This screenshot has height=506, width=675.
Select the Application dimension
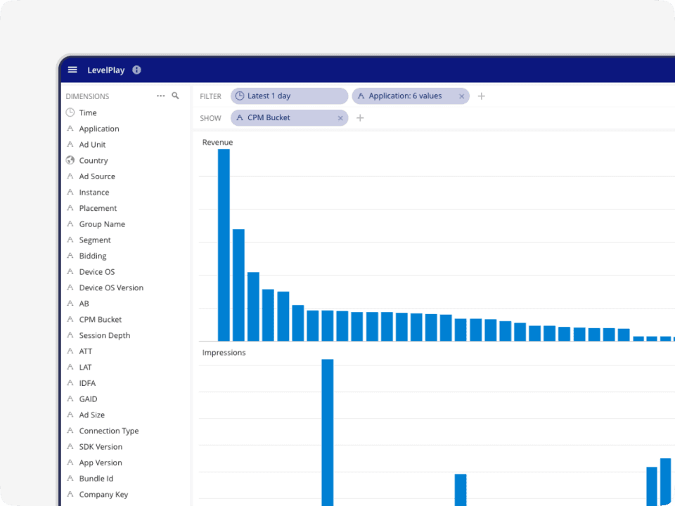[99, 129]
